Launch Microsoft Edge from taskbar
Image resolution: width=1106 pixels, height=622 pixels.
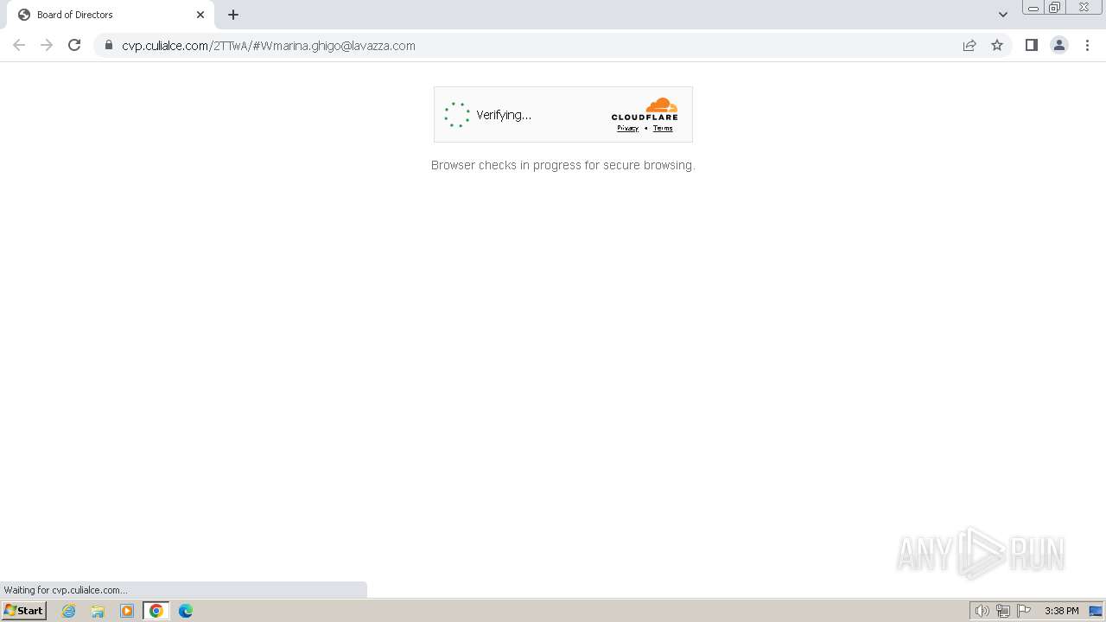186,611
